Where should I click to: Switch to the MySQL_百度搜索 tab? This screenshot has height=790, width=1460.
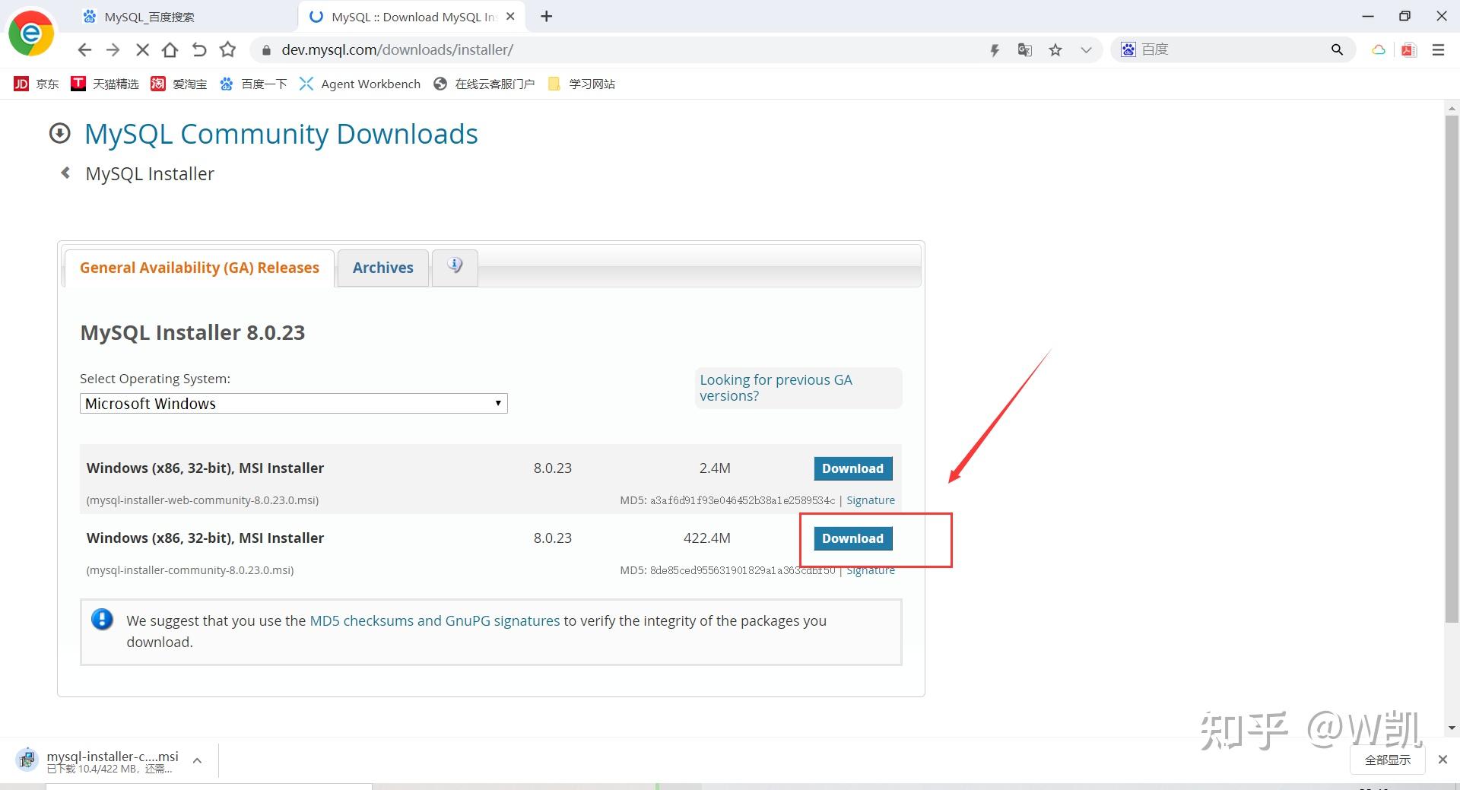coord(181,16)
